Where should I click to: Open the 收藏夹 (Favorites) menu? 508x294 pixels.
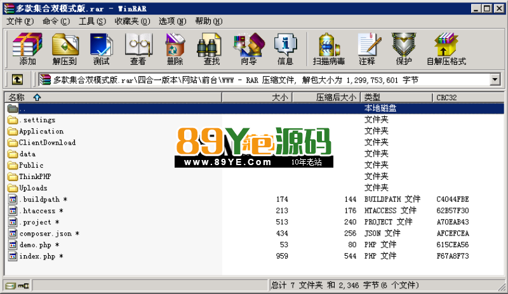point(131,21)
